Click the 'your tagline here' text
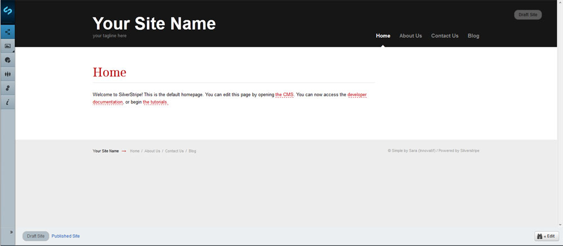This screenshot has width=563, height=246. [x=110, y=36]
